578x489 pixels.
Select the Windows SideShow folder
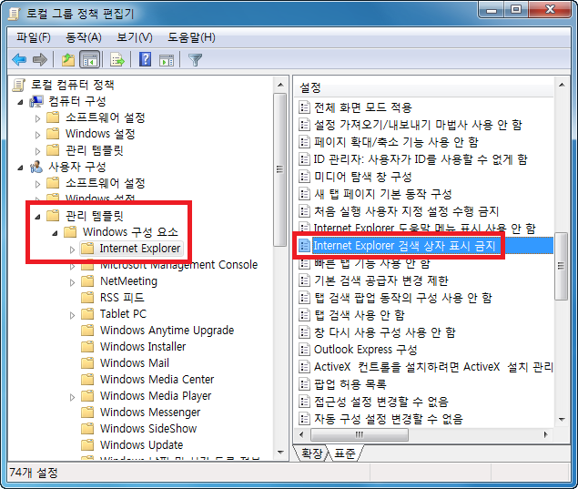point(148,428)
